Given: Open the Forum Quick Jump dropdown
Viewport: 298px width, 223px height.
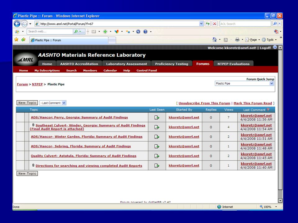Looking at the screenshot, I should pos(272,83).
